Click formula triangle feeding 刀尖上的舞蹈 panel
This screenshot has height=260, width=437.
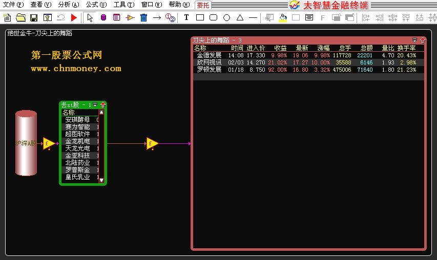(x=152, y=143)
